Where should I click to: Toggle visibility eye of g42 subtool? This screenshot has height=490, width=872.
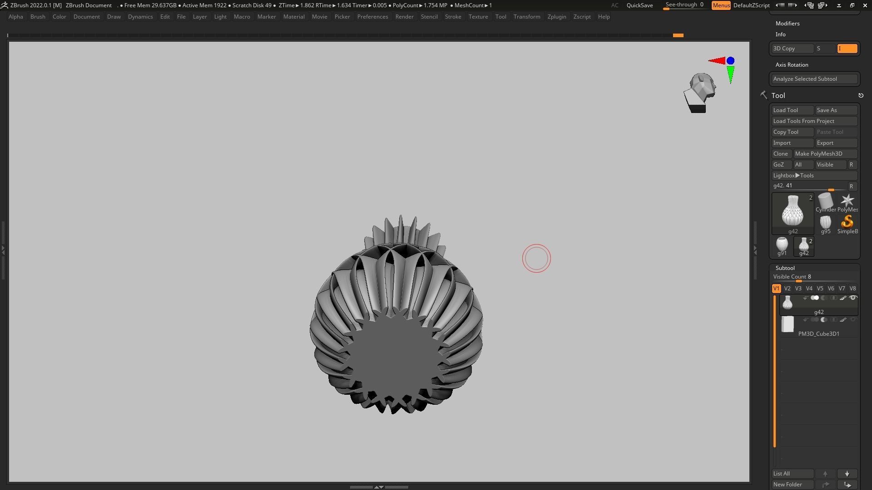pos(853,298)
